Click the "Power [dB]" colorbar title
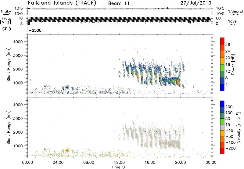244x169 pixels. (233, 64)
